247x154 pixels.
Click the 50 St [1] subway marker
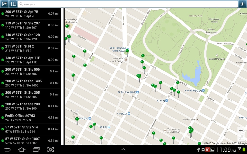tap(109, 127)
